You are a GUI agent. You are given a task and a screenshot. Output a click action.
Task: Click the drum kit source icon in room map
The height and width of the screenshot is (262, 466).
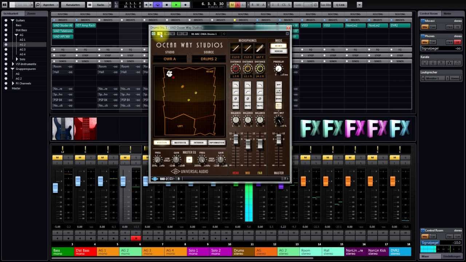(169, 74)
